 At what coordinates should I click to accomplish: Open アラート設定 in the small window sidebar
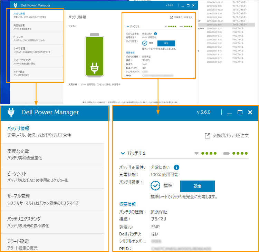[x=37, y=74]
